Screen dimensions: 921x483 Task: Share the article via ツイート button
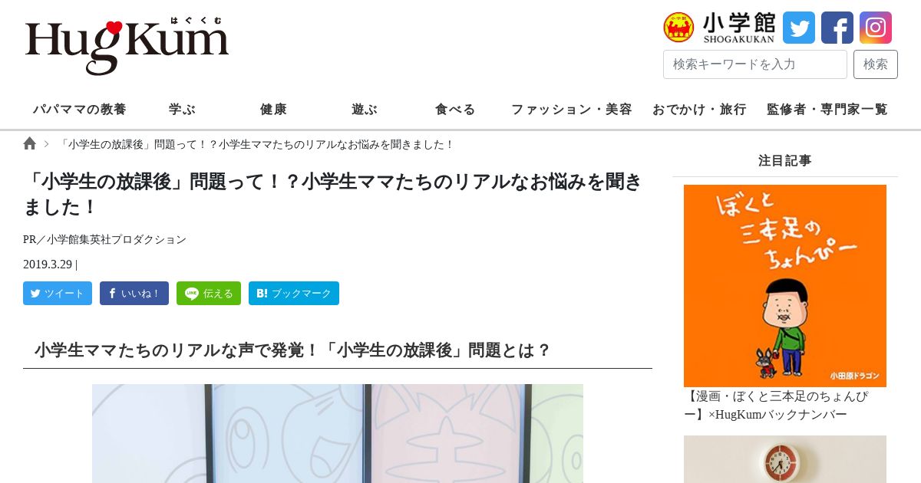[58, 293]
